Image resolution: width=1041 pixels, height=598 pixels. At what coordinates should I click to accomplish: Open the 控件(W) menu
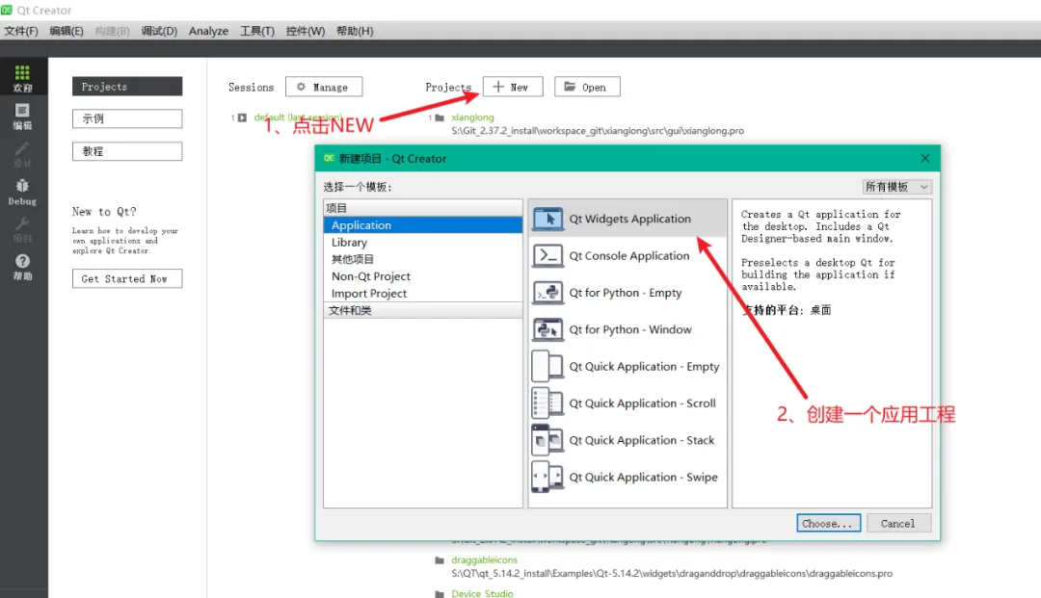coord(306,31)
